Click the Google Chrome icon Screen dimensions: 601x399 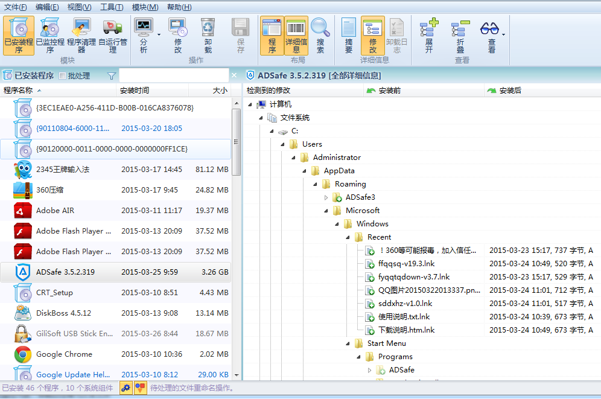[22, 354]
